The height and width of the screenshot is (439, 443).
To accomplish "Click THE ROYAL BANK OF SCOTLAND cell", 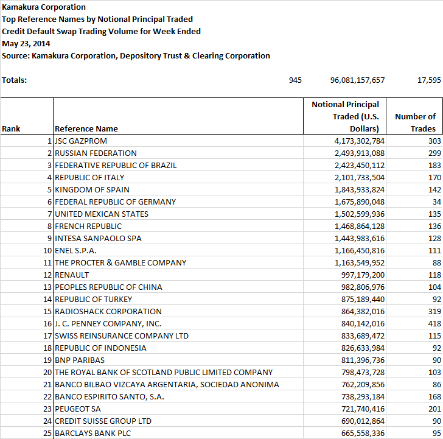I will click(178, 372).
